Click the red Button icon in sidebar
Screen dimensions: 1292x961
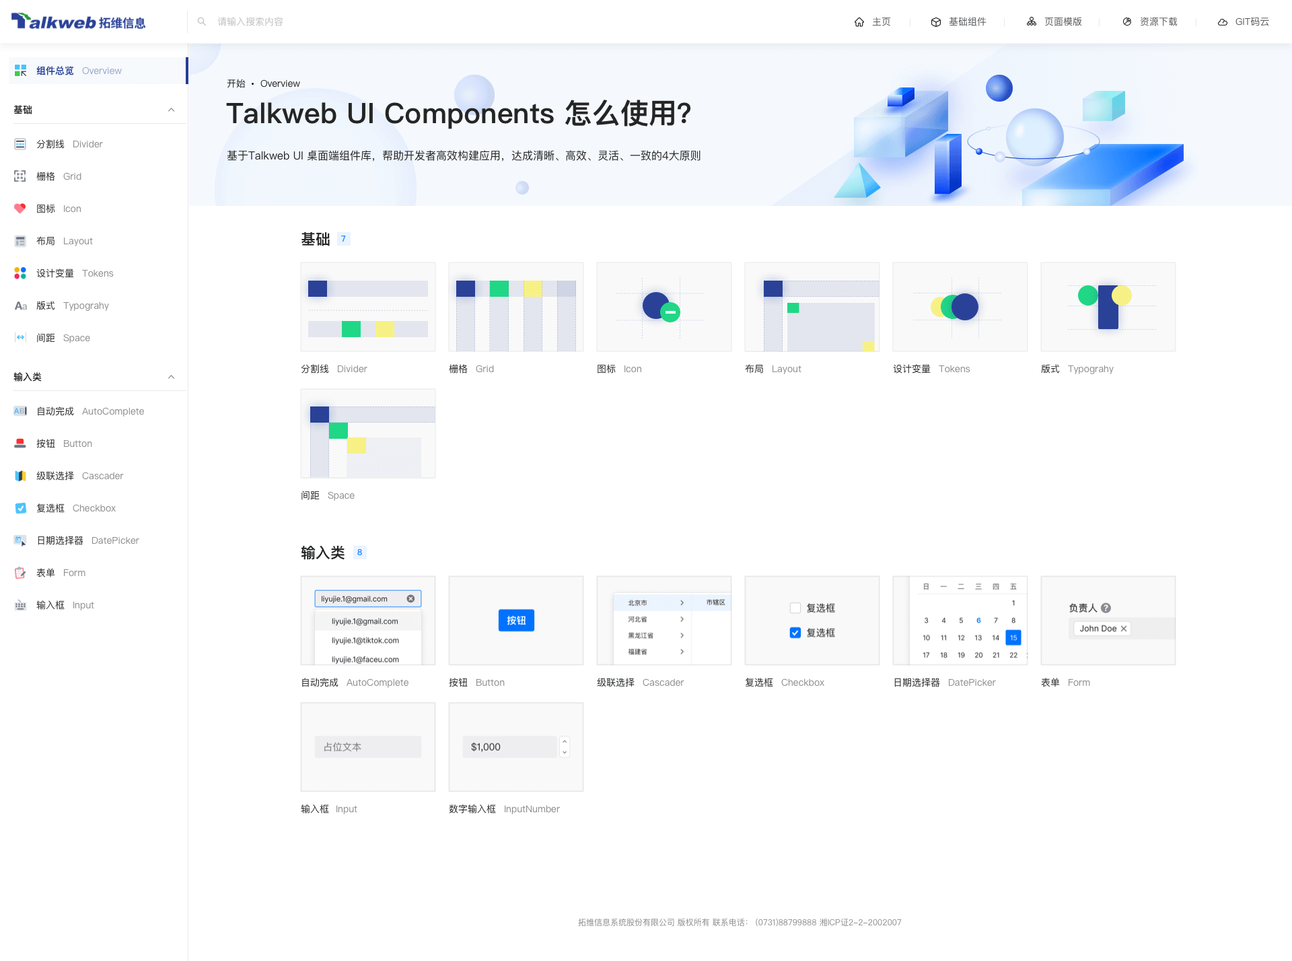click(x=20, y=443)
